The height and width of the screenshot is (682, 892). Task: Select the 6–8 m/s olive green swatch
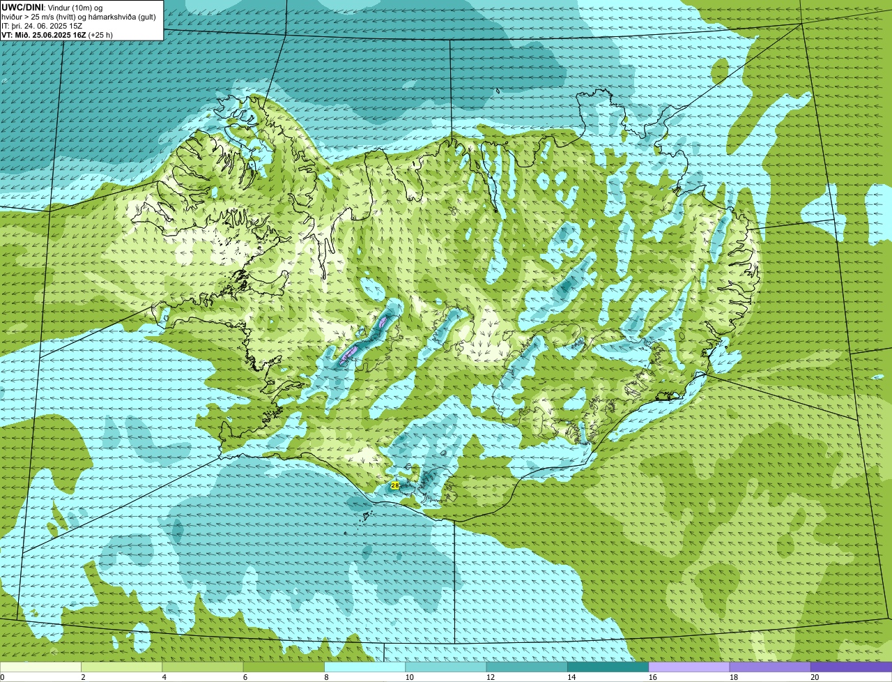click(x=284, y=667)
